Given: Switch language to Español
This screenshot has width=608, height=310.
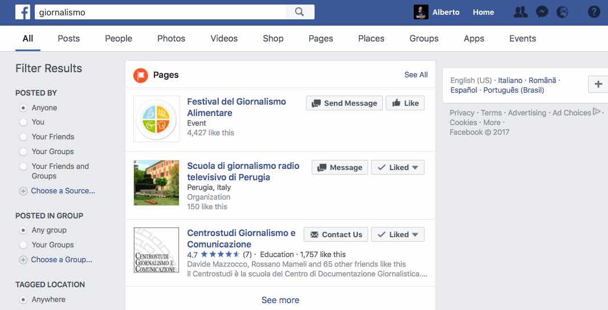Looking at the screenshot, I should click(464, 90).
